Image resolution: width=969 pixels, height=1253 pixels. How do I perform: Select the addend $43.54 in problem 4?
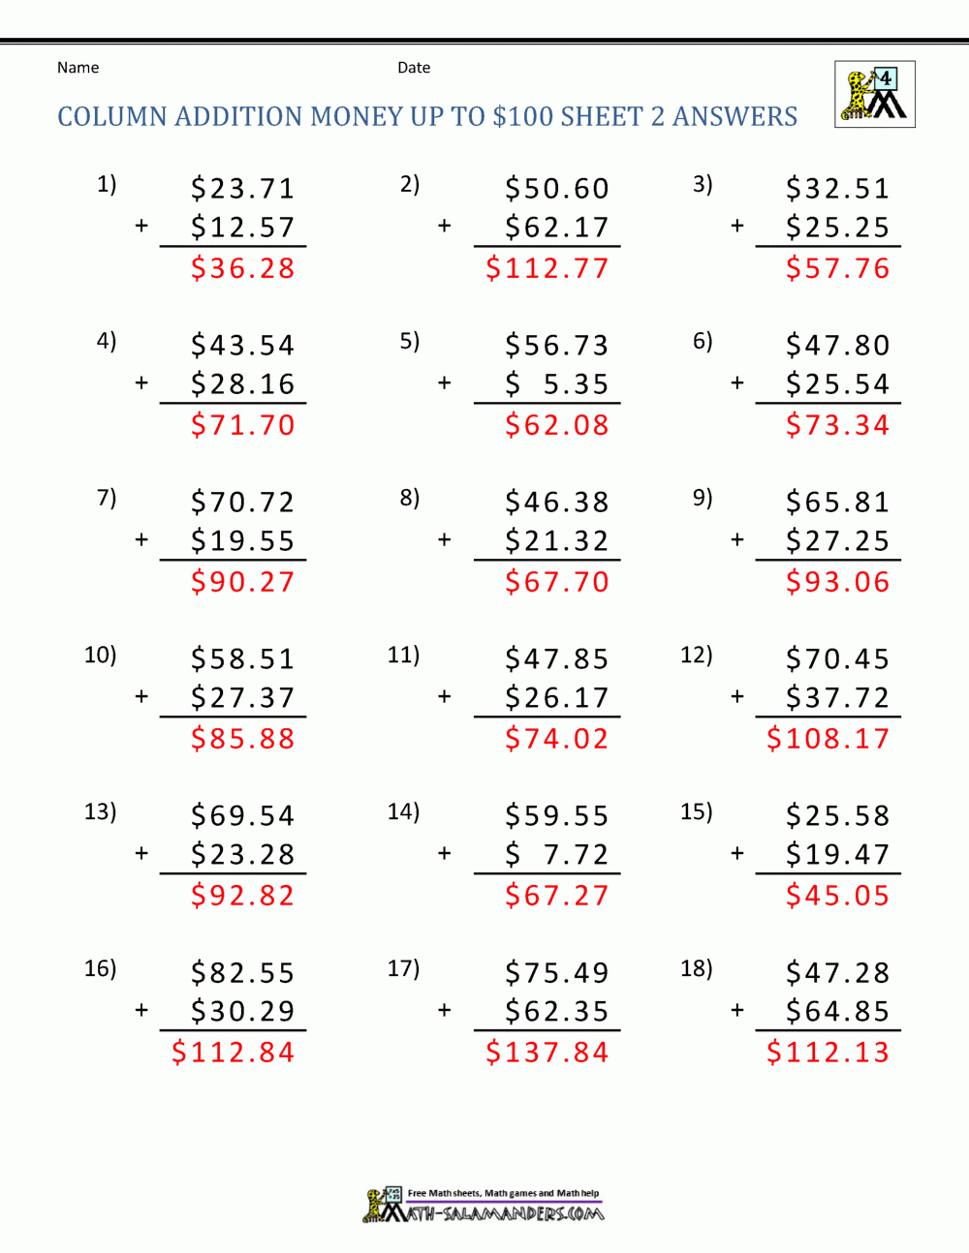point(242,346)
